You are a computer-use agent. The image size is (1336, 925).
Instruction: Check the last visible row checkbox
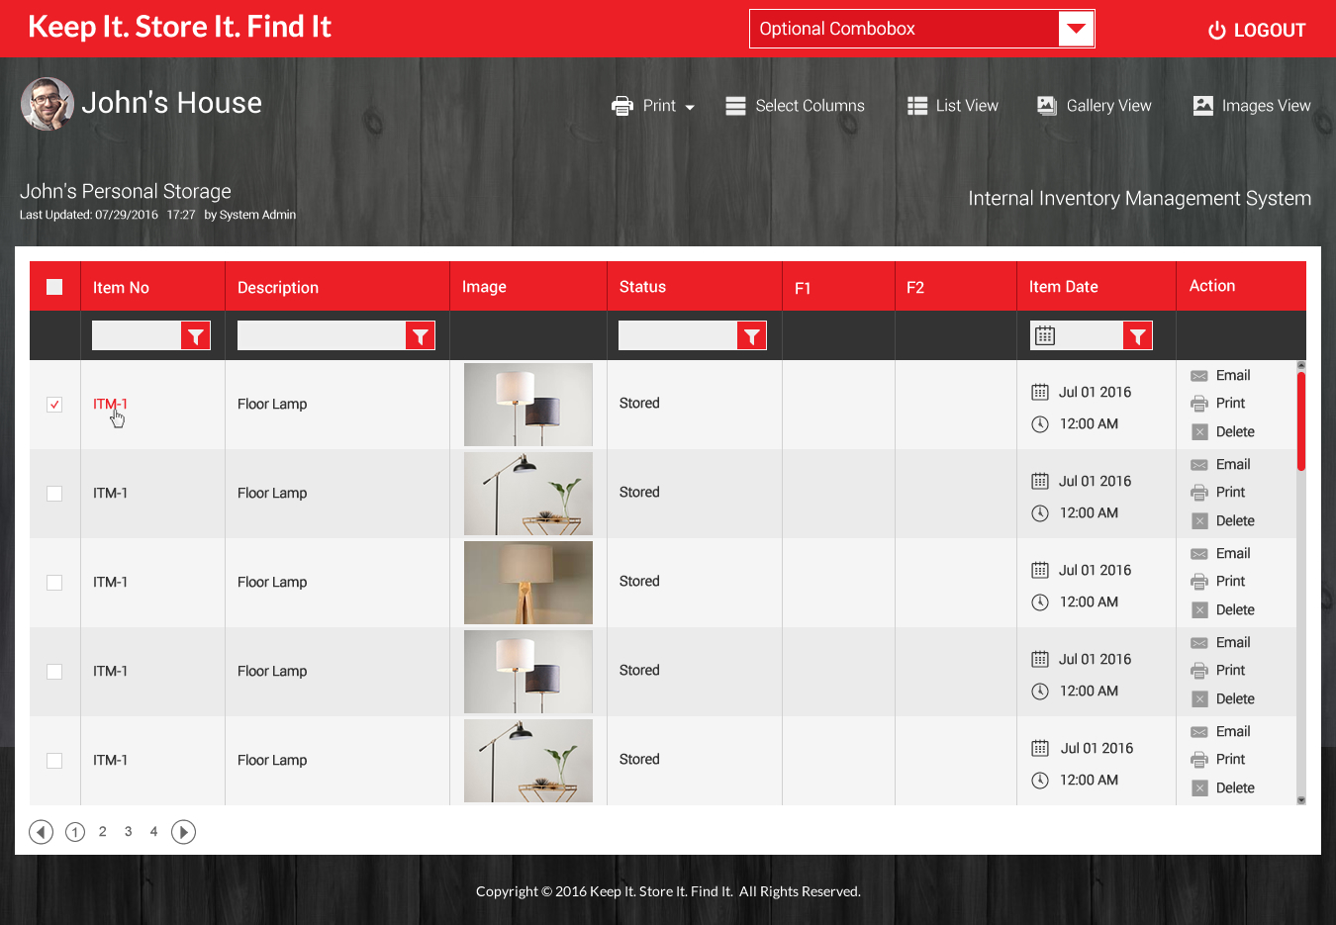tap(54, 761)
